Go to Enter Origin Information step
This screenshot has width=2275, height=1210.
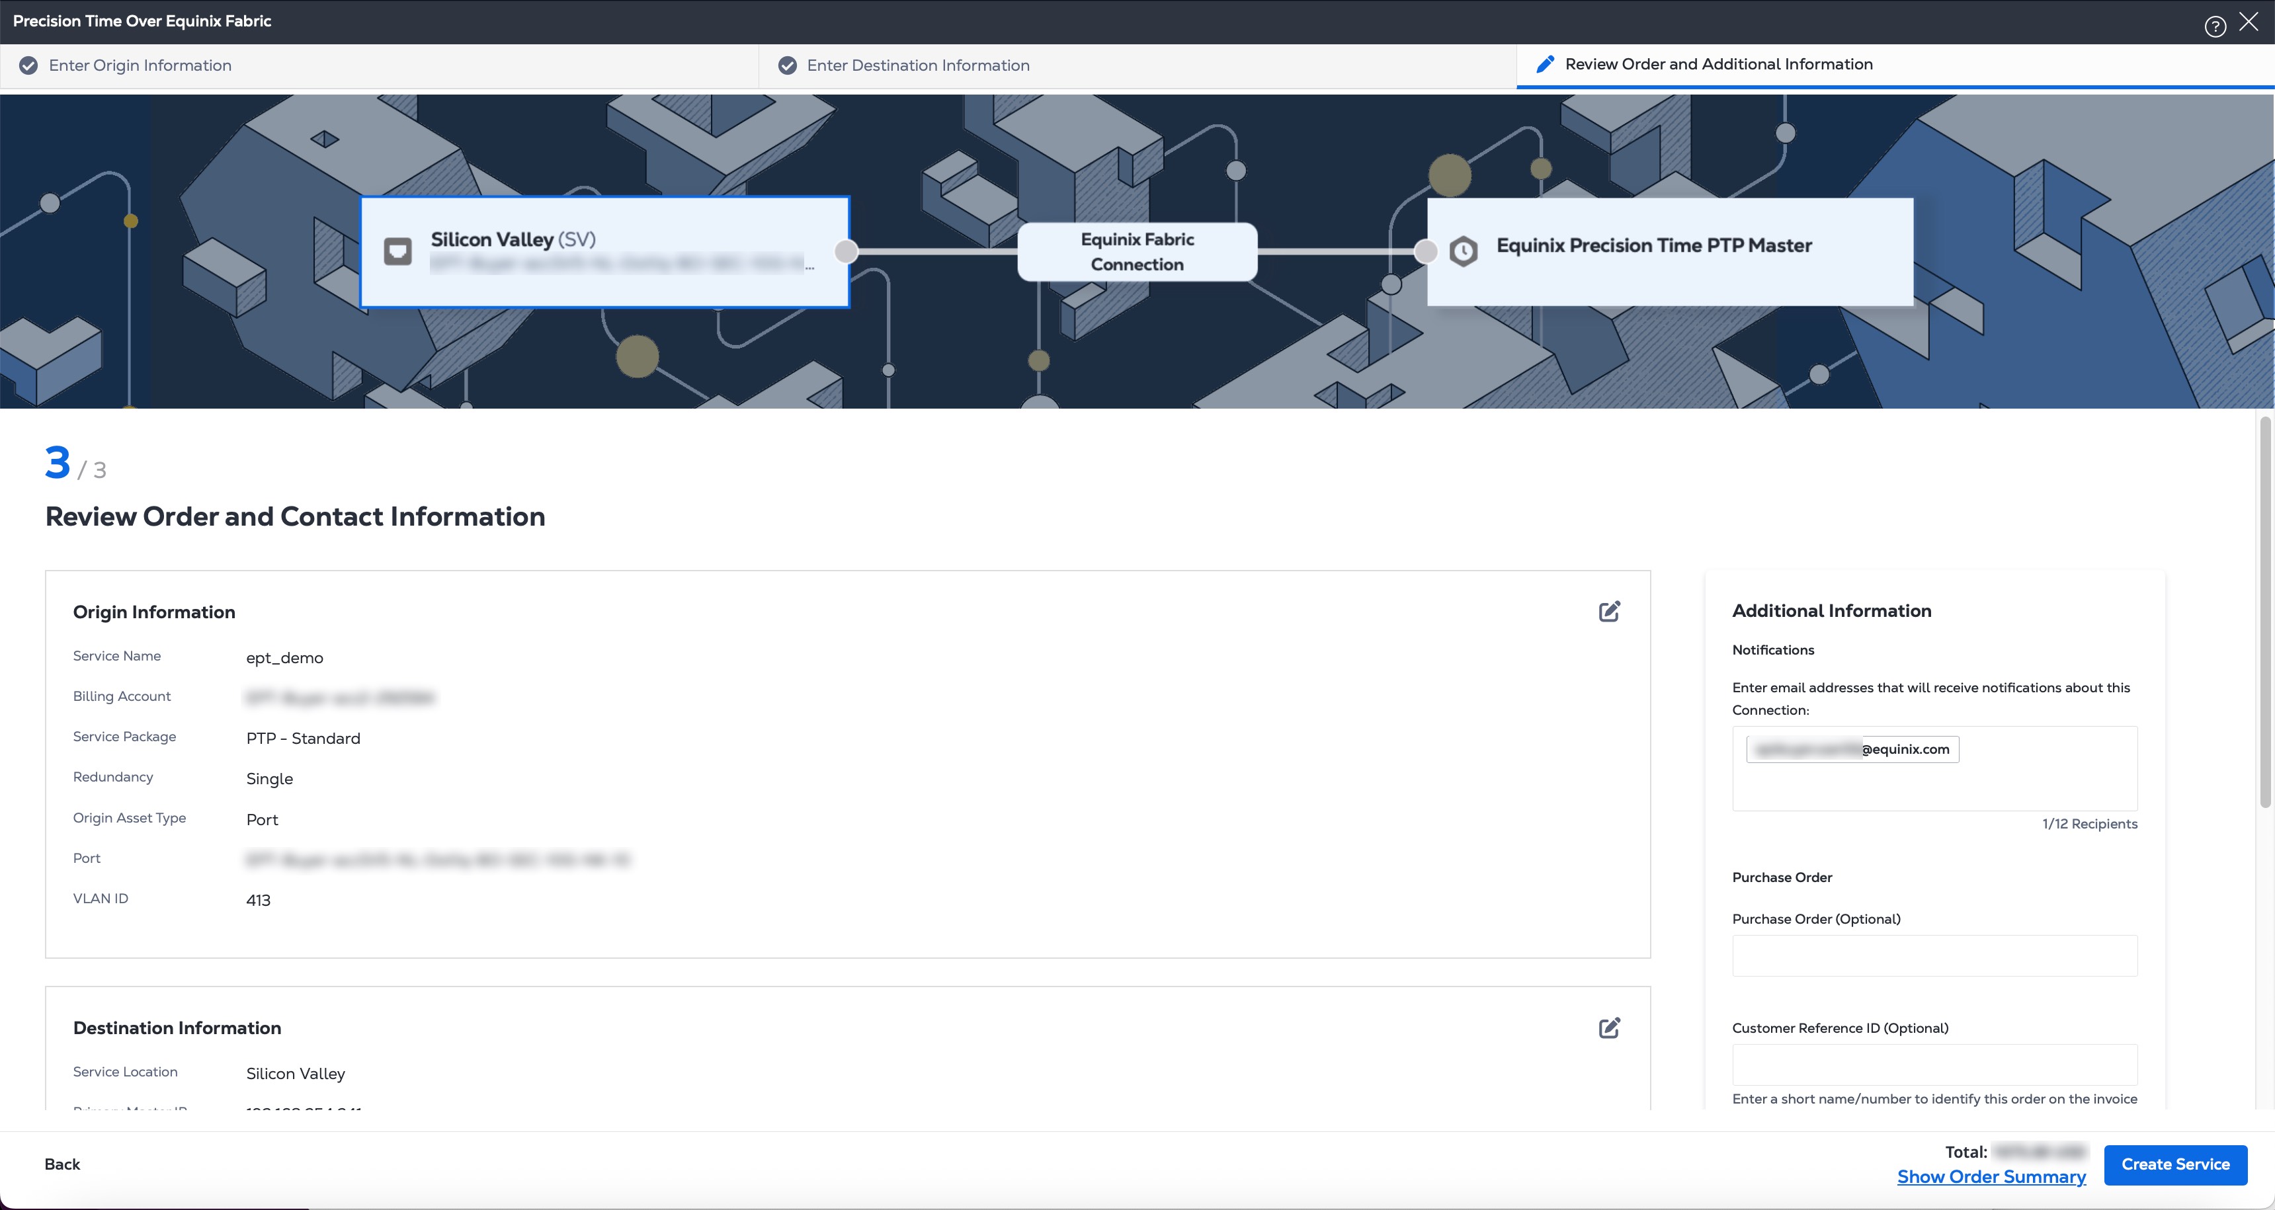point(140,65)
